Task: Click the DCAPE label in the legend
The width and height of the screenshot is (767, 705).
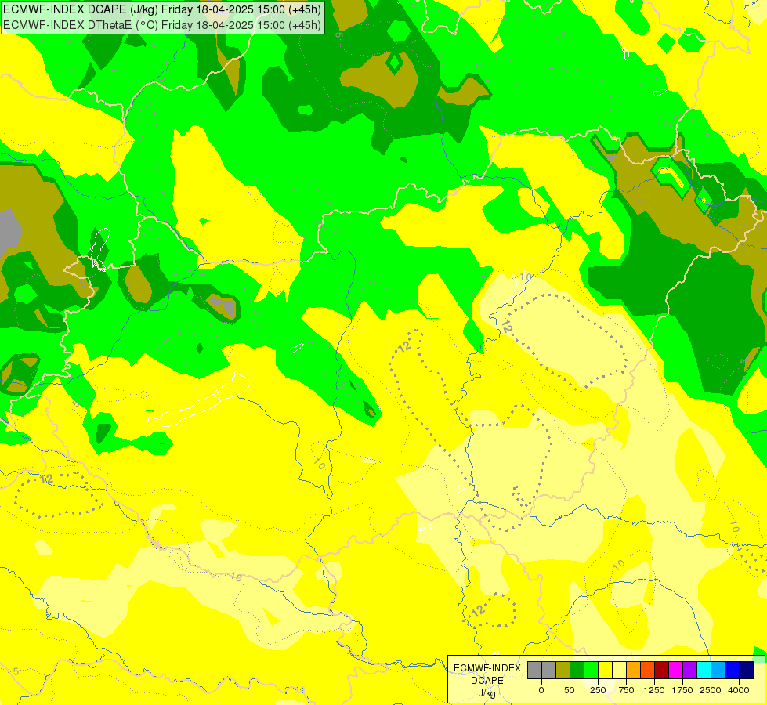Action: (x=487, y=681)
